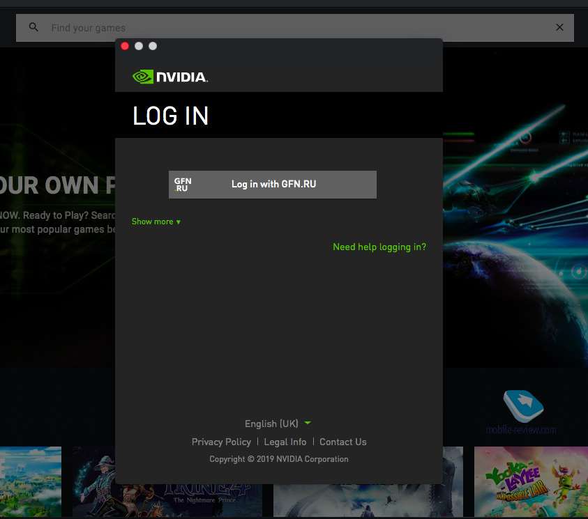Focus the Find your games search field
This screenshot has width=588, height=519.
click(295, 28)
